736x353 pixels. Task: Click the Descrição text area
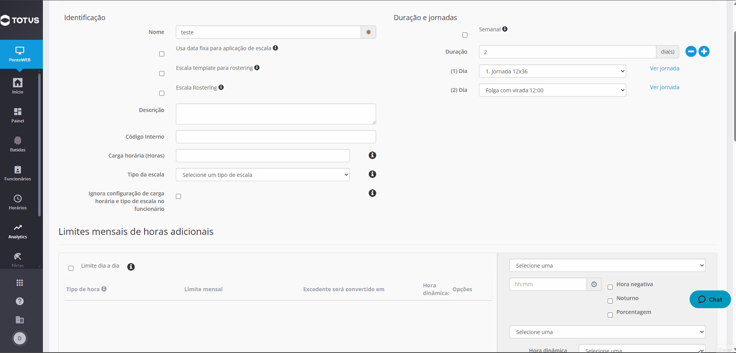[x=276, y=114]
